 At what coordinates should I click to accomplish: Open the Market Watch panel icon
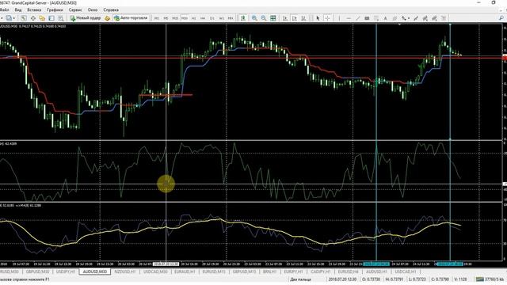[24, 18]
